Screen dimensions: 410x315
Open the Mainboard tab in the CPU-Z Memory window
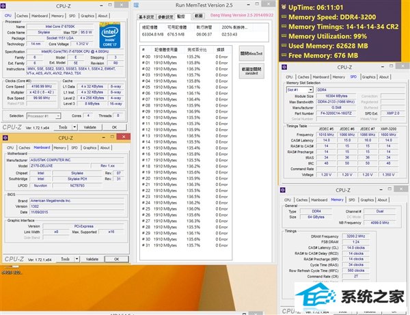tap(319, 200)
